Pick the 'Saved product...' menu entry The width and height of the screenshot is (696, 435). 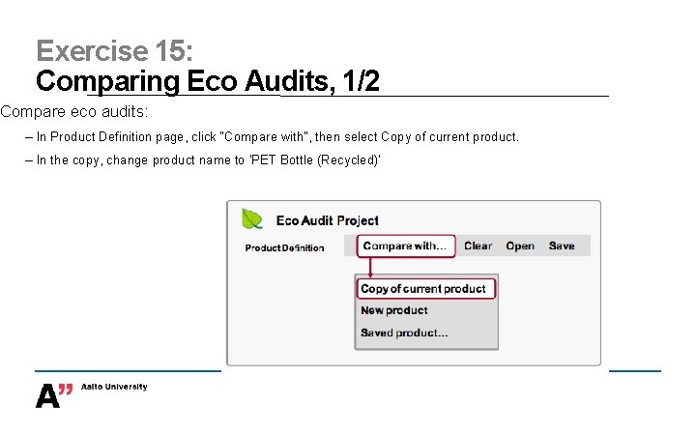pos(404,333)
